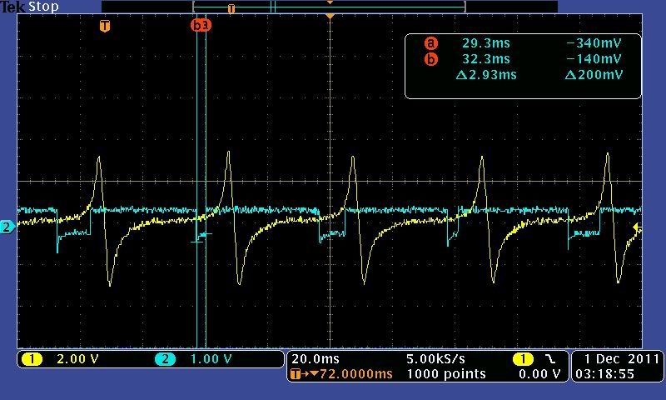This screenshot has width=666, height=400.
Task: Click the channel 2 ground reference marker
Action: 7,227
